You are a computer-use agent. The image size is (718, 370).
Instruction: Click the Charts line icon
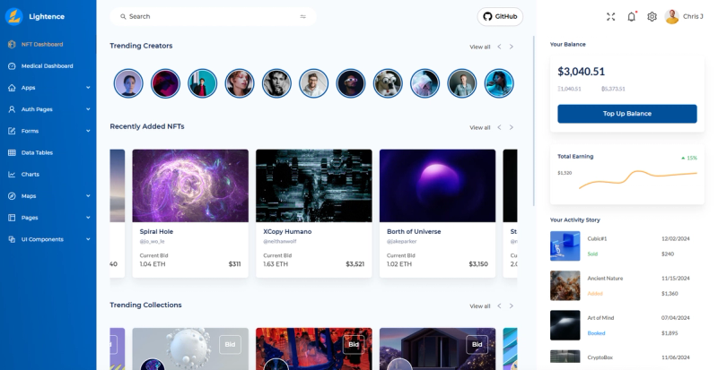point(12,175)
